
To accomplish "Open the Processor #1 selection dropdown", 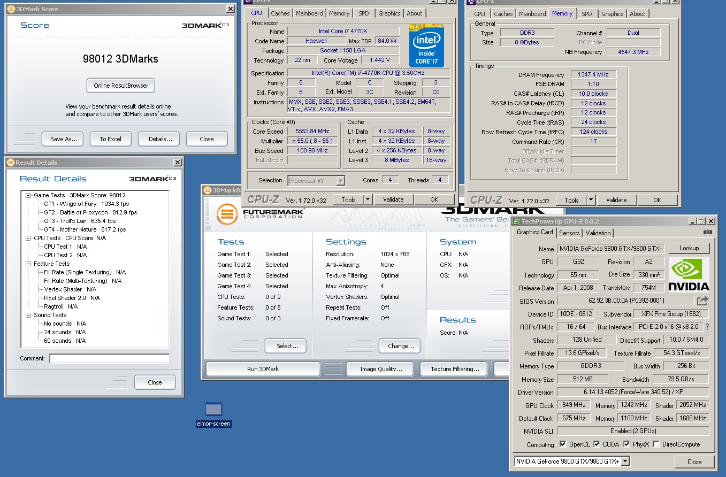I will pyautogui.click(x=340, y=181).
